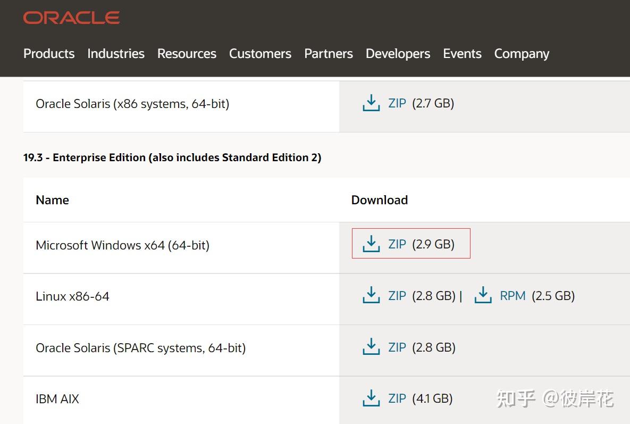Open the Resources menu
630x424 pixels.
(x=187, y=54)
